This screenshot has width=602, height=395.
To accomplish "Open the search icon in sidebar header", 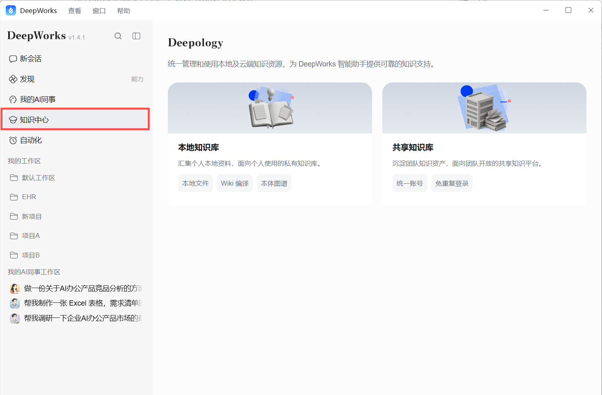I will 118,36.
